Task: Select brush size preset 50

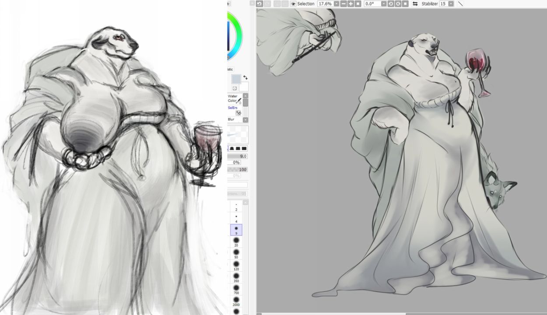Action: coord(236,254)
